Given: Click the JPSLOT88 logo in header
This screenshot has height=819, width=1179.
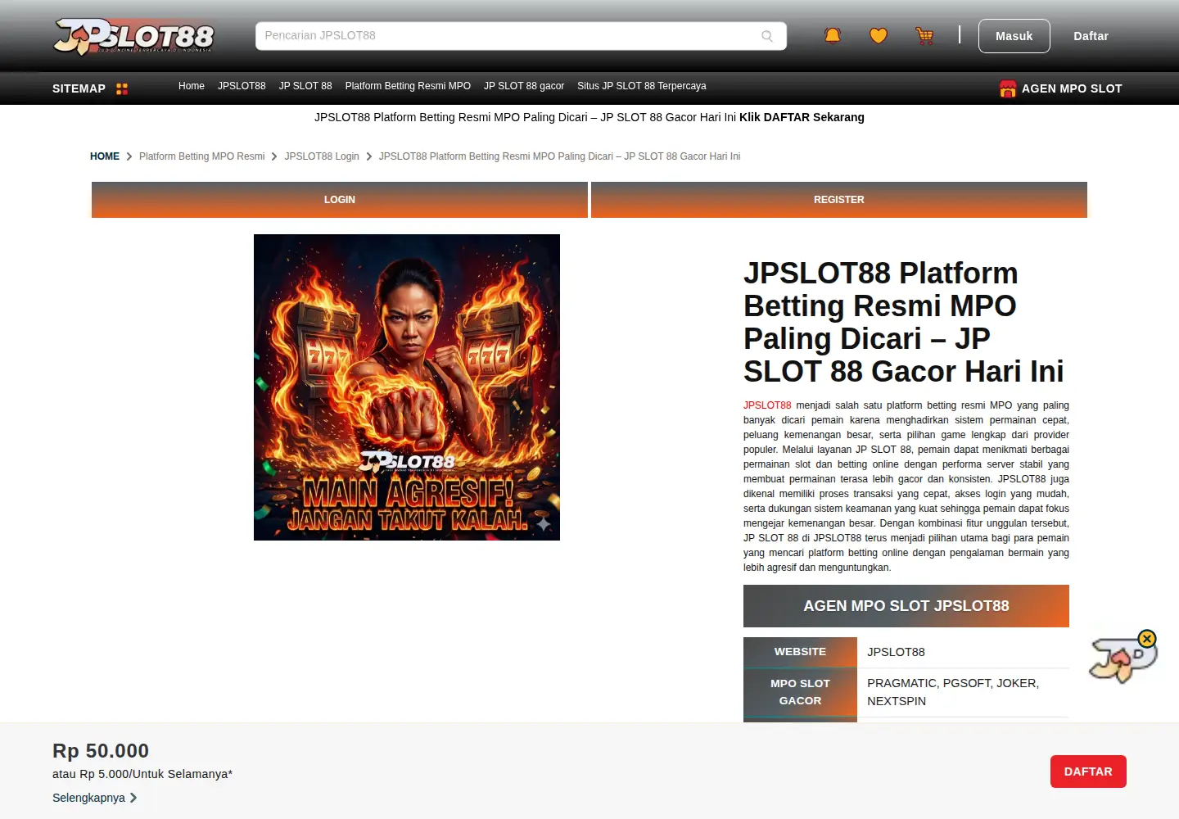Looking at the screenshot, I should 133,37.
